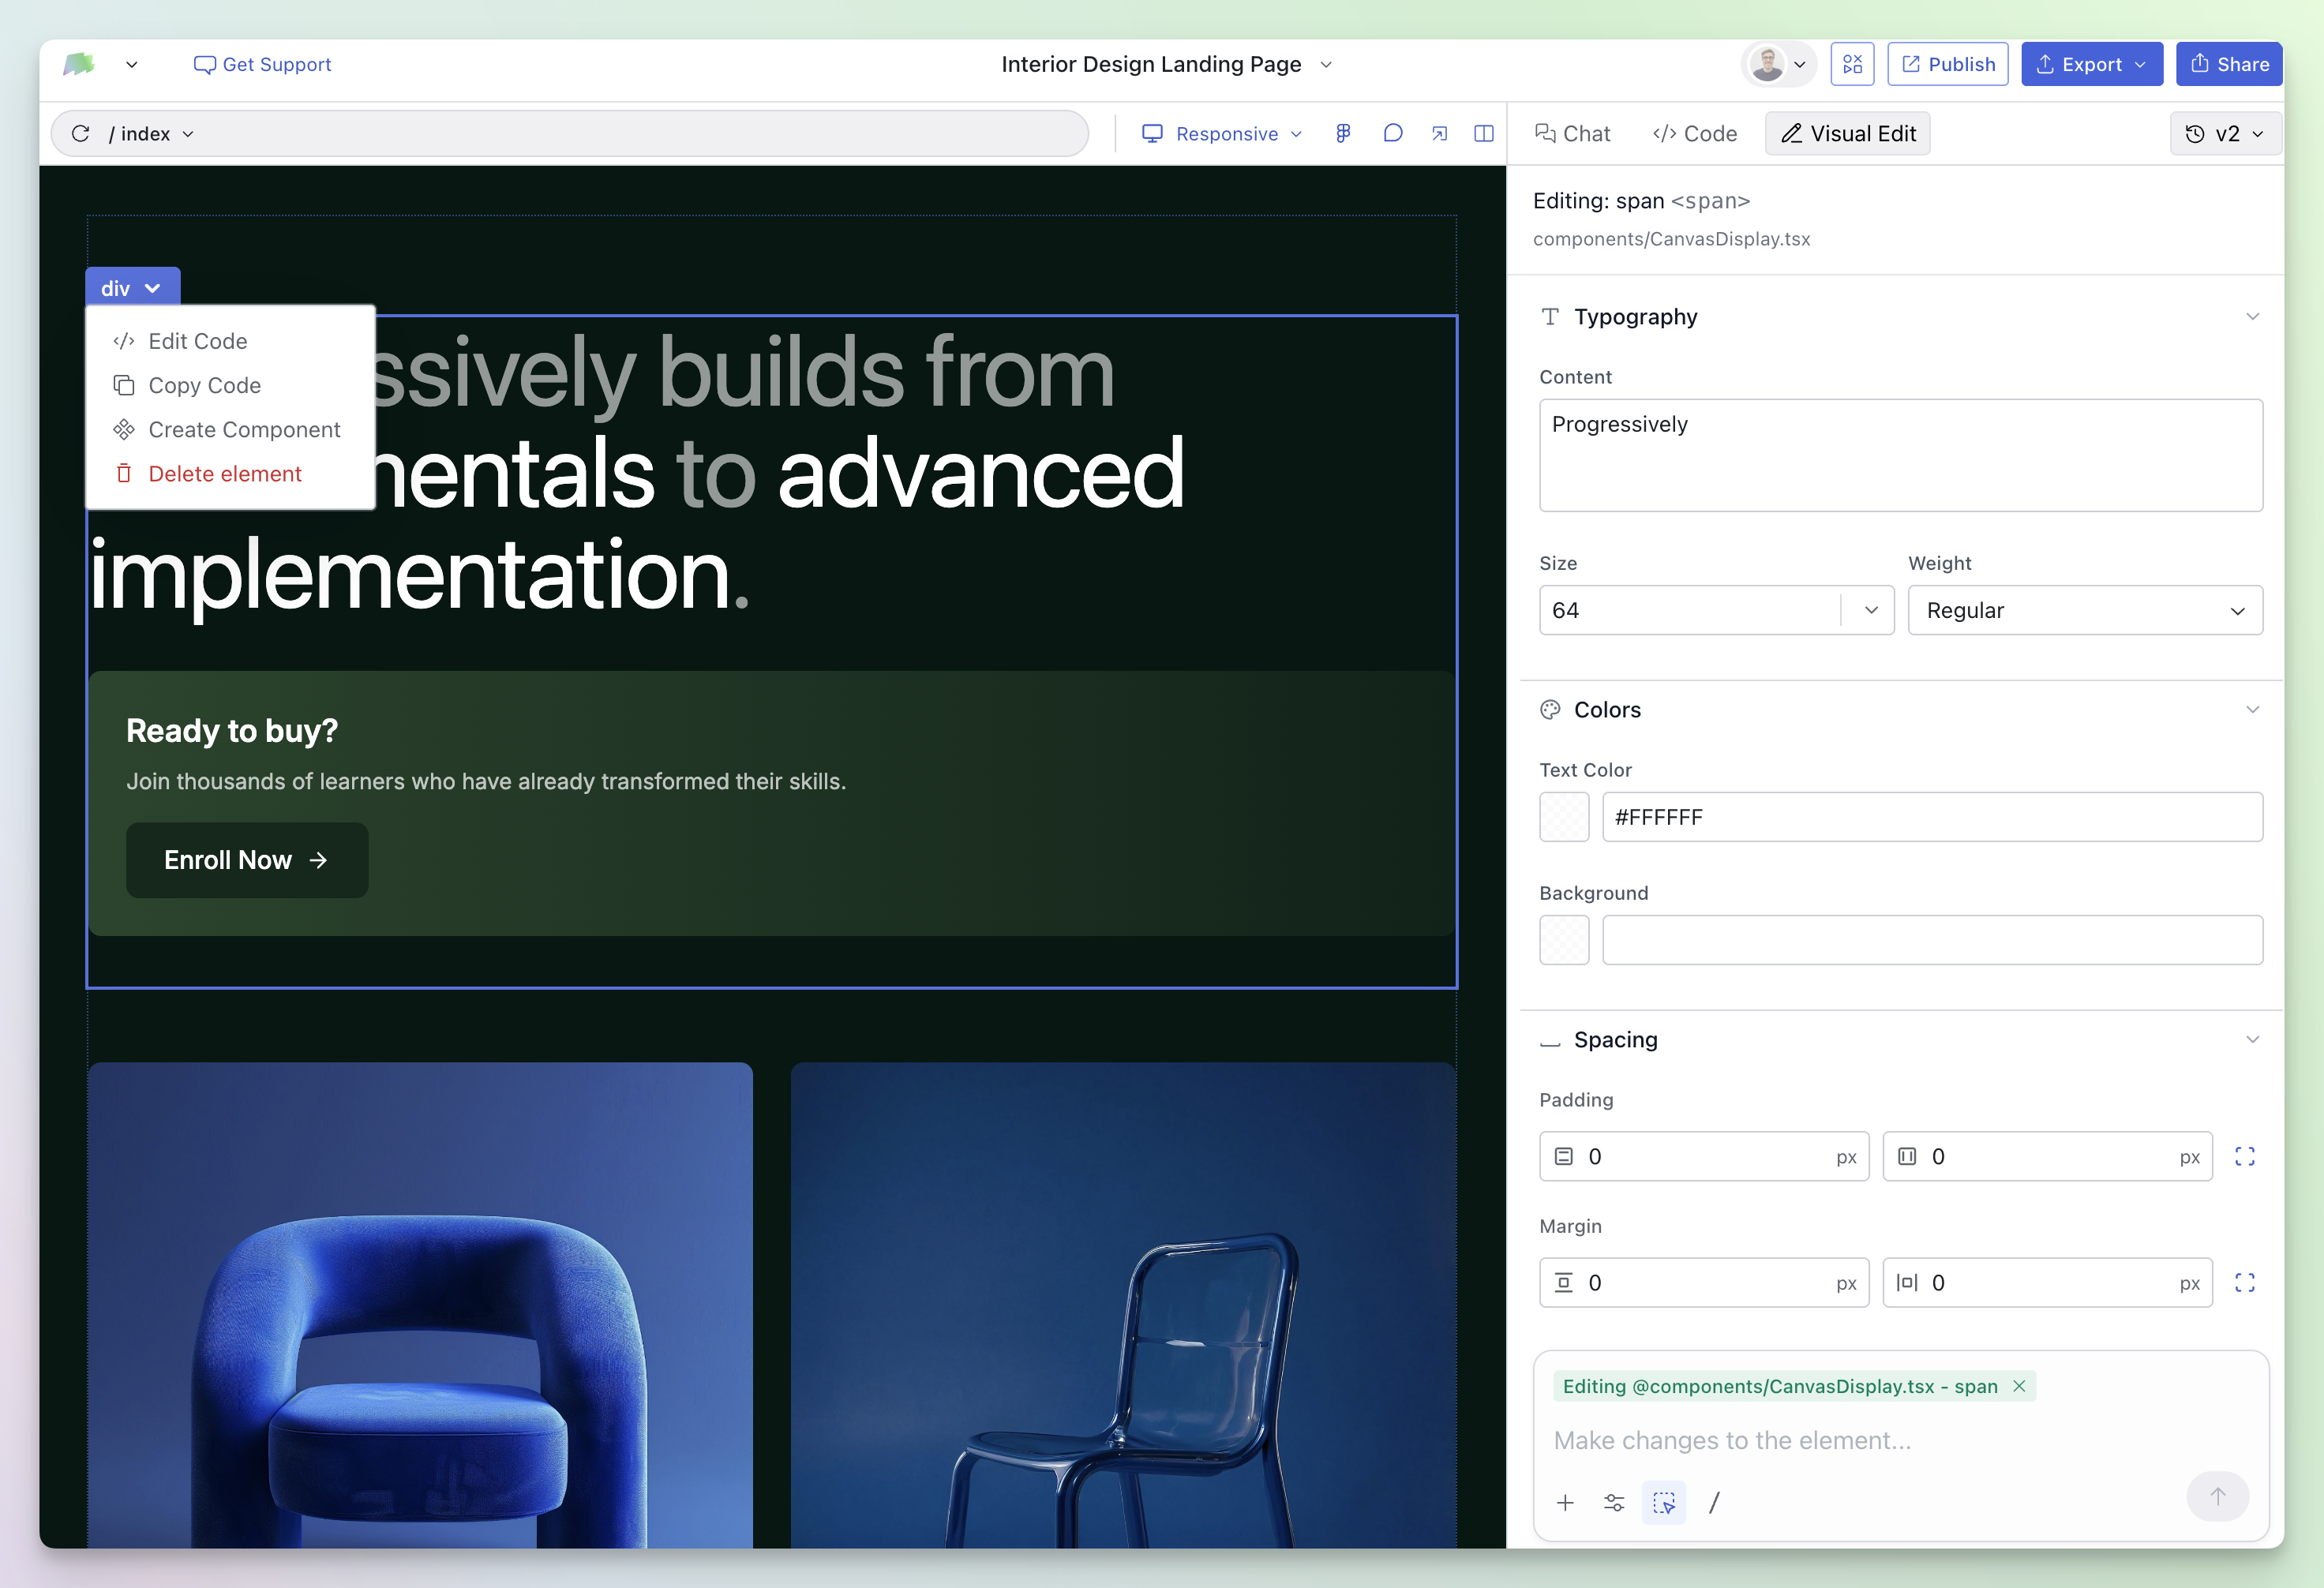Viewport: 2324px width, 1588px height.
Task: Open the v2 version history dropdown
Action: click(x=2225, y=133)
